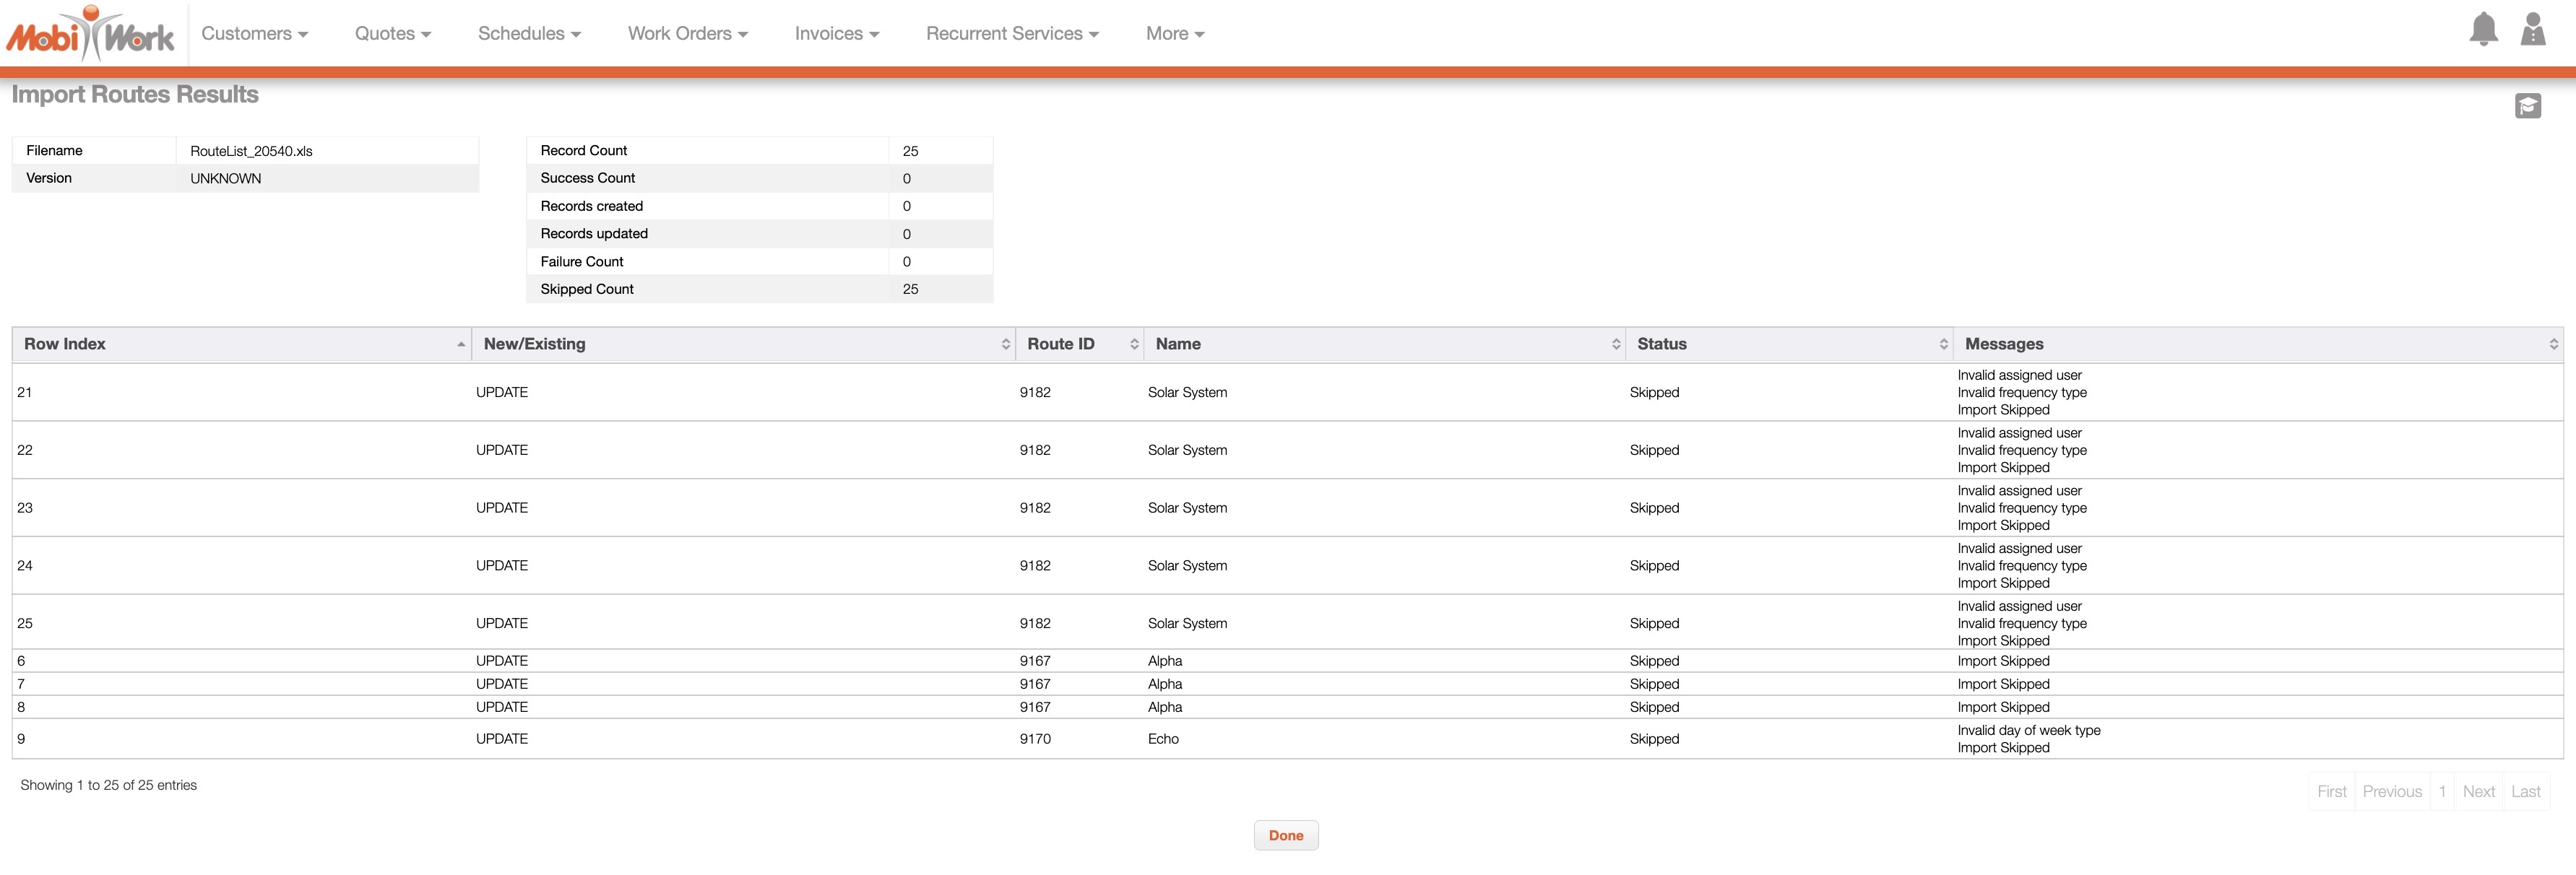The image size is (2576, 875).
Task: Open the Invoices menu
Action: [836, 34]
